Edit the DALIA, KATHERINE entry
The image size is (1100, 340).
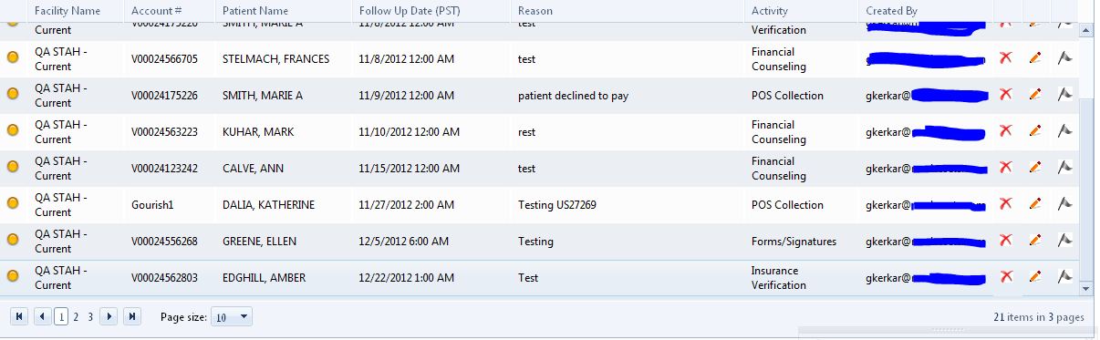pos(1034,204)
